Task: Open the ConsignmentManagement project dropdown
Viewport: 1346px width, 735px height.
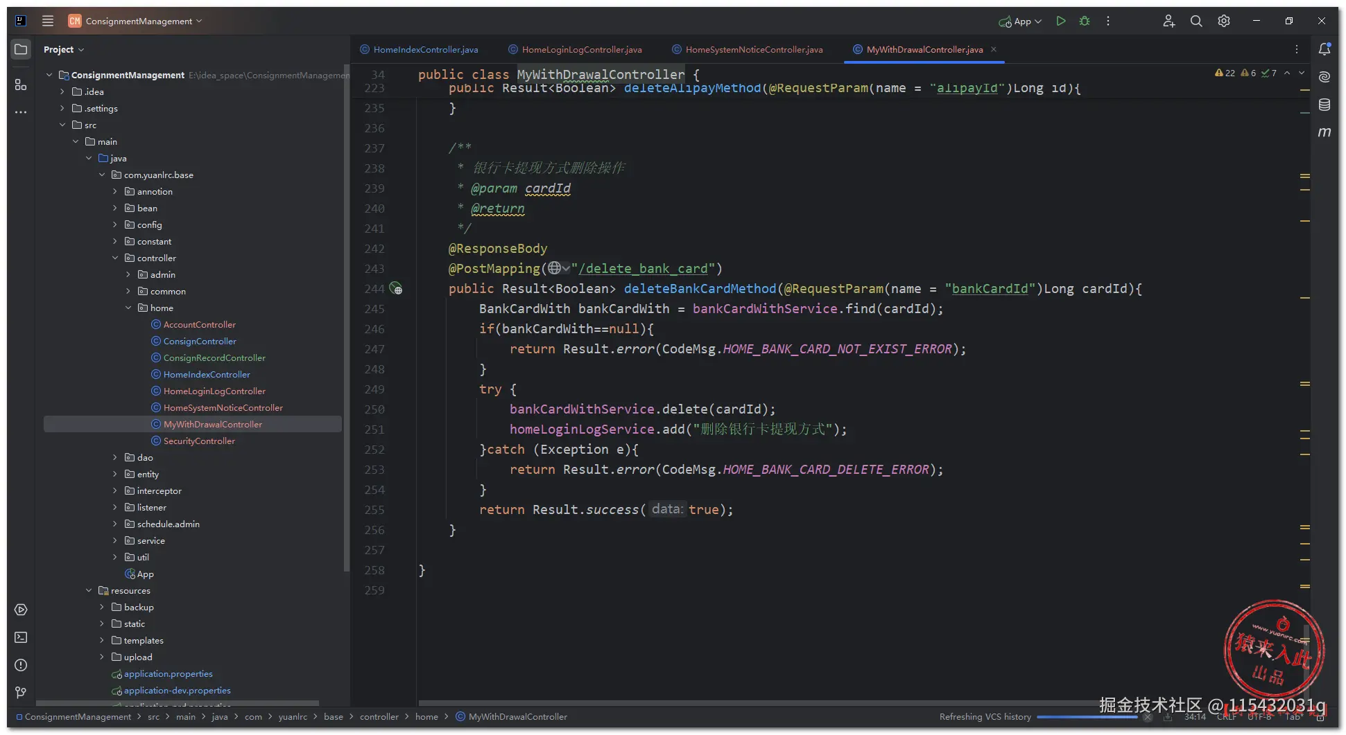Action: click(x=135, y=21)
